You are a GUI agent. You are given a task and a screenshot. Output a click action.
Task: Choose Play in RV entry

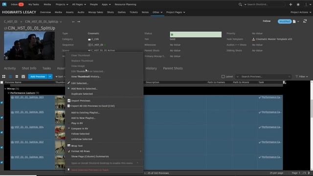77,123
